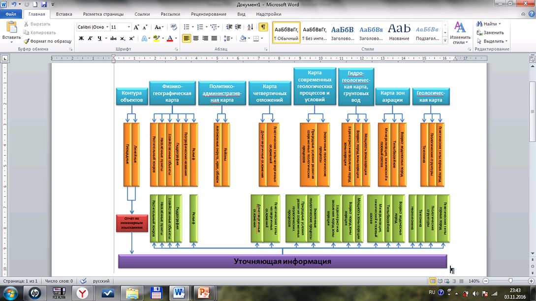Toggle Bold (Ж) formatting

(x=82, y=38)
